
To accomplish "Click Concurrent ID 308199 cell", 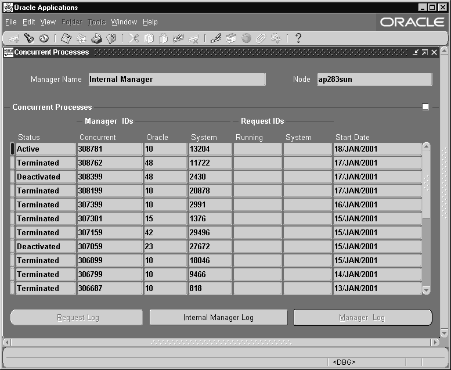I will point(110,191).
